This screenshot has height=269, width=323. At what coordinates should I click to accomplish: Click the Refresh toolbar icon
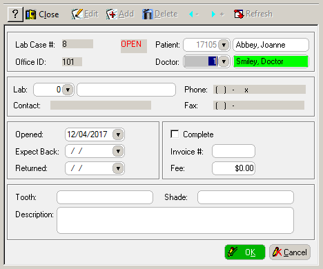coord(239,14)
